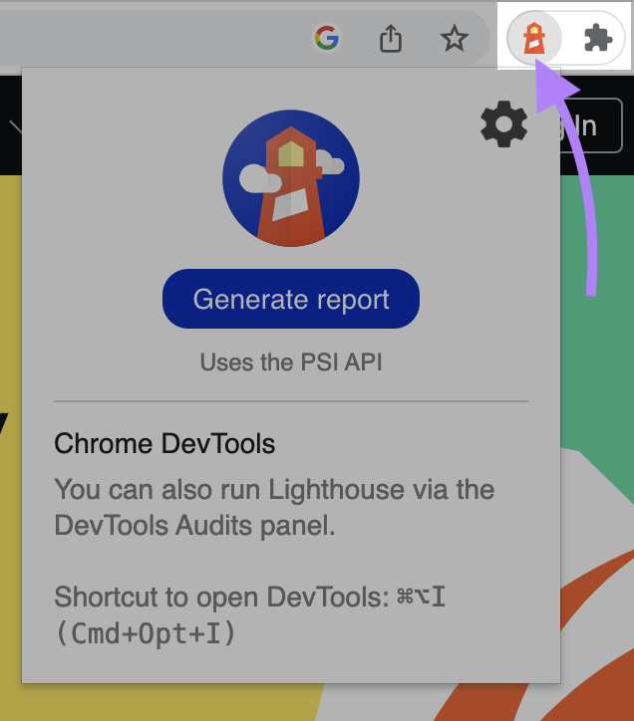Image resolution: width=634 pixels, height=721 pixels.
Task: Click the 'Uses the PSI API' caption
Action: [290, 362]
